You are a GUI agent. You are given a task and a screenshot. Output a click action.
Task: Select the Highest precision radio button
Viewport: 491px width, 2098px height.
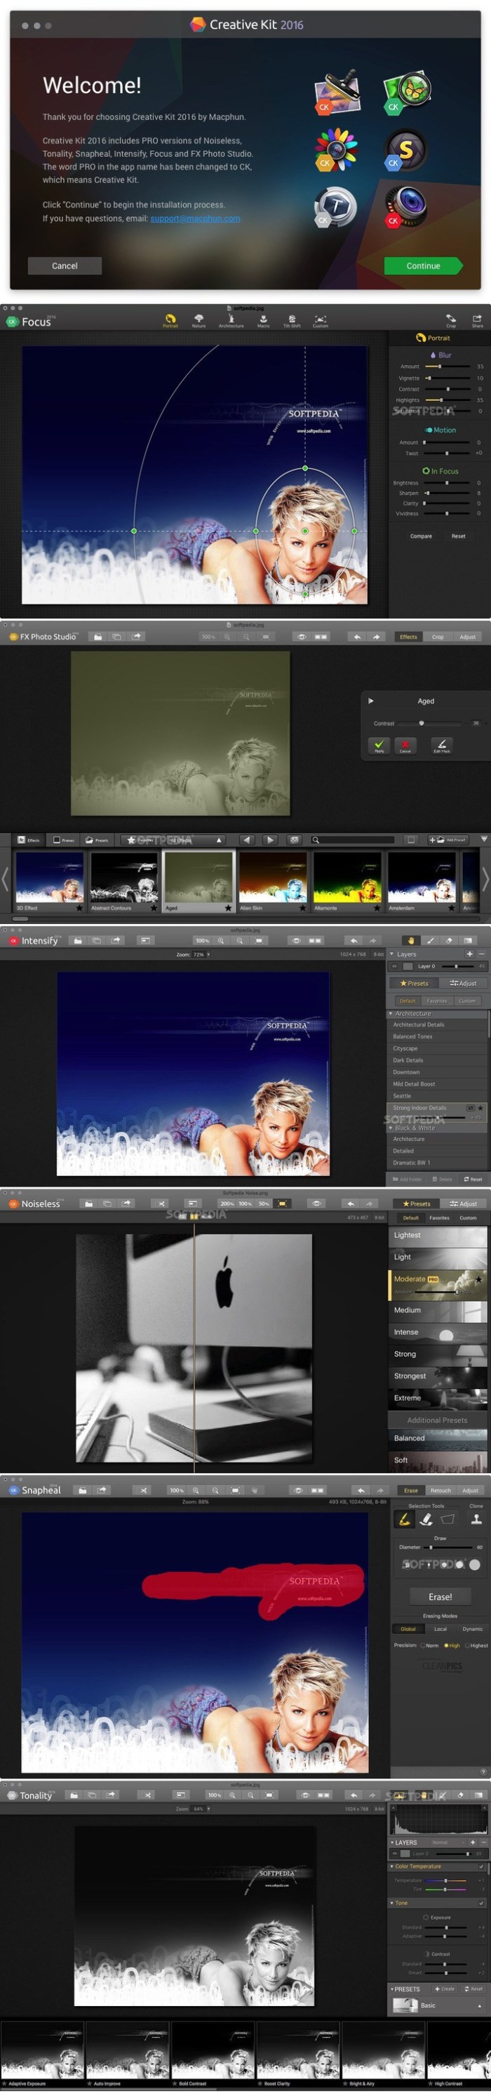(467, 1645)
